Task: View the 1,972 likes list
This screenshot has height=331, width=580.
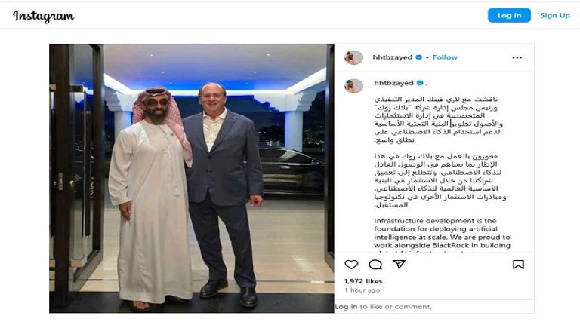Action: (363, 281)
